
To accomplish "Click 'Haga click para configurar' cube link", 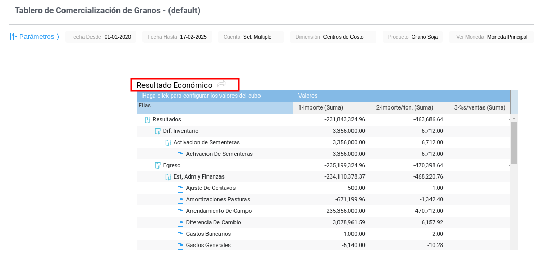I will pyautogui.click(x=202, y=96).
